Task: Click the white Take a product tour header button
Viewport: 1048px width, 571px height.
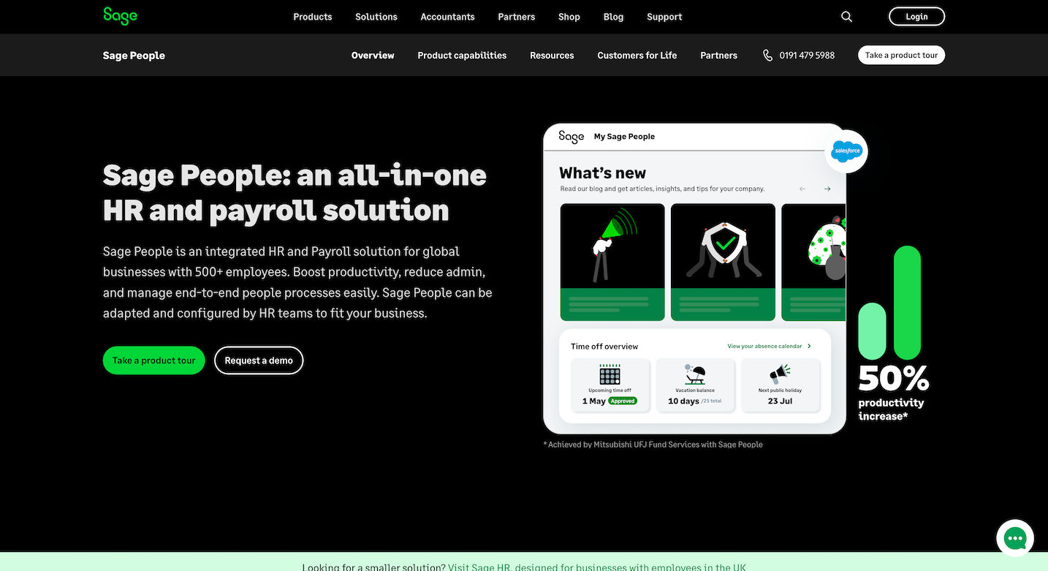Action: pos(901,56)
